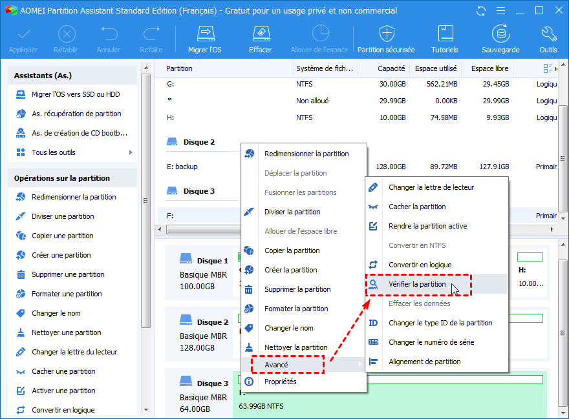Click the Activer une partition sidebar icon
569x419 pixels.
coord(21,391)
